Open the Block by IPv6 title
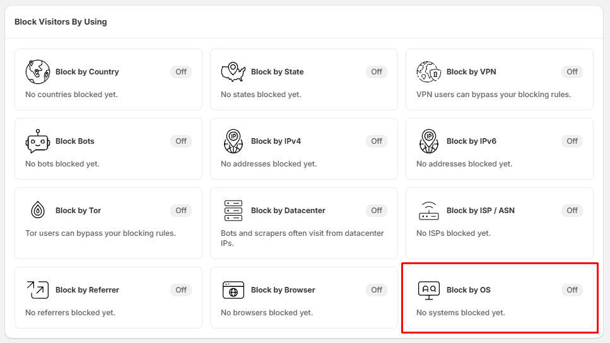Screen dimensions: 610x343 coord(471,141)
